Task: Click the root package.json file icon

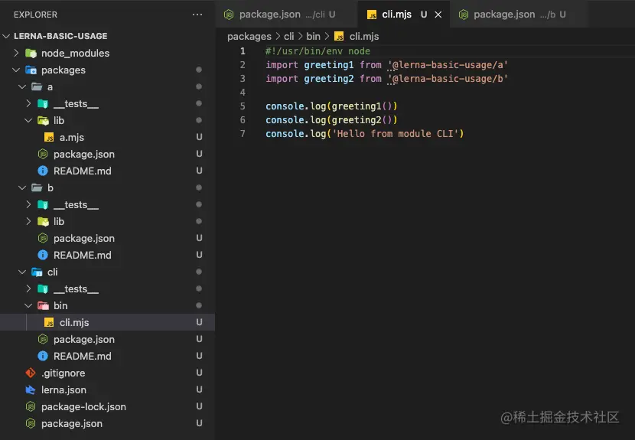Action: (x=31, y=423)
